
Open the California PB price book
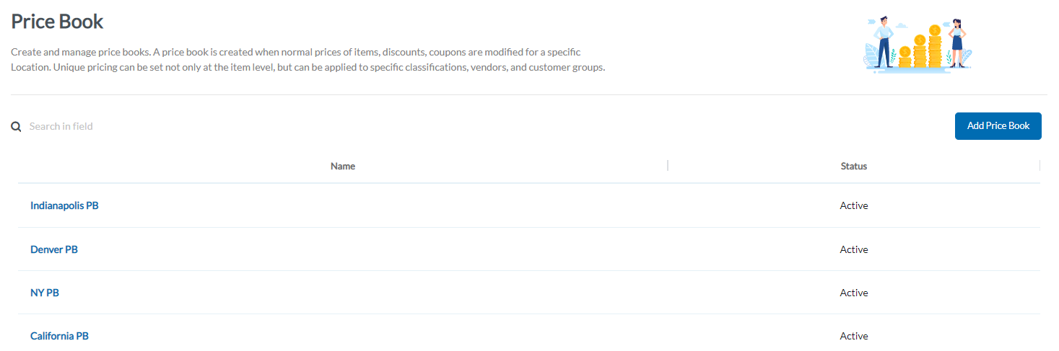point(59,336)
